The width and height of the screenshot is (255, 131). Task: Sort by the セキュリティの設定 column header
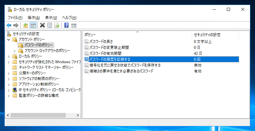(x=215, y=35)
